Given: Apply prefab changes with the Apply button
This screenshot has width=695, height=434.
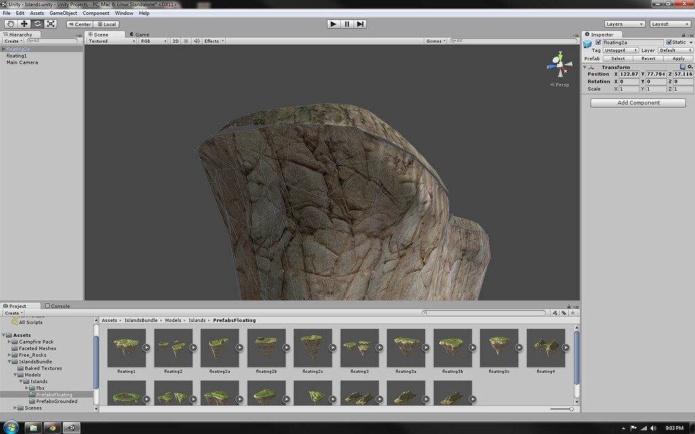Looking at the screenshot, I should 678,58.
